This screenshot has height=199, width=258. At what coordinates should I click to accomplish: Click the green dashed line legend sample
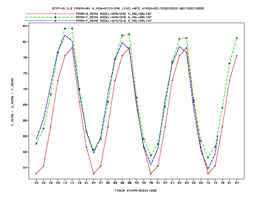click(50, 17)
